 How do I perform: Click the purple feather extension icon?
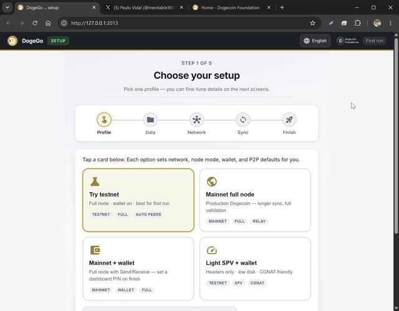click(x=331, y=23)
